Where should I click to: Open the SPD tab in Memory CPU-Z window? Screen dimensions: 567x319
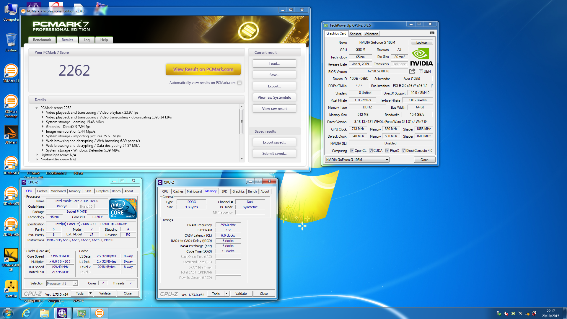(224, 191)
